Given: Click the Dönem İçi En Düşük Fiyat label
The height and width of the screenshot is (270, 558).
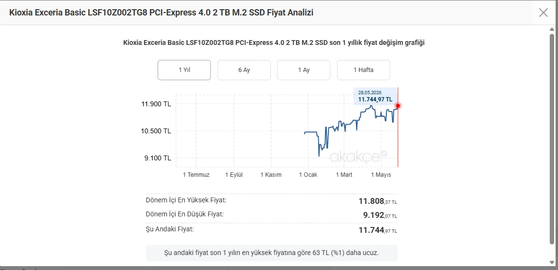Looking at the screenshot, I should (185, 214).
